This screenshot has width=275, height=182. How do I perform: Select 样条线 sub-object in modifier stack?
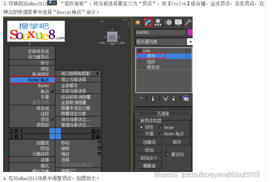[x=153, y=67]
